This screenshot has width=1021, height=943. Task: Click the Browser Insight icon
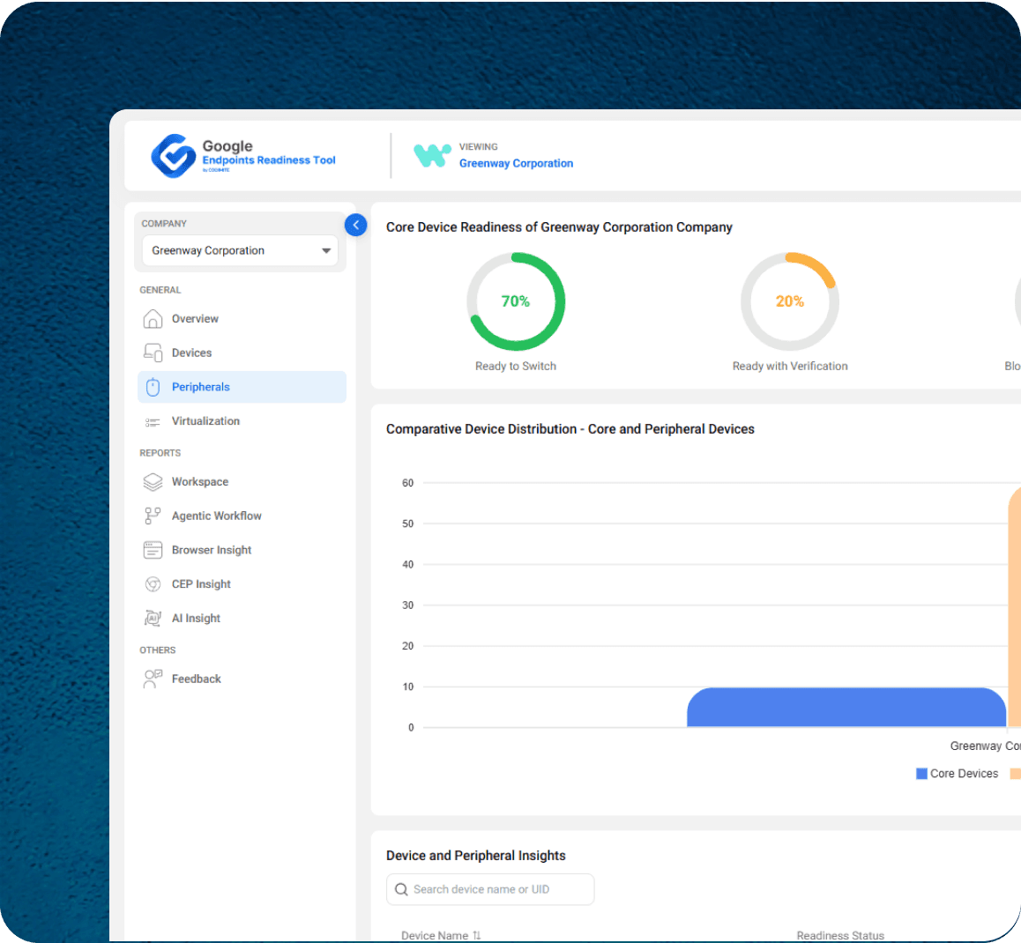click(x=153, y=550)
